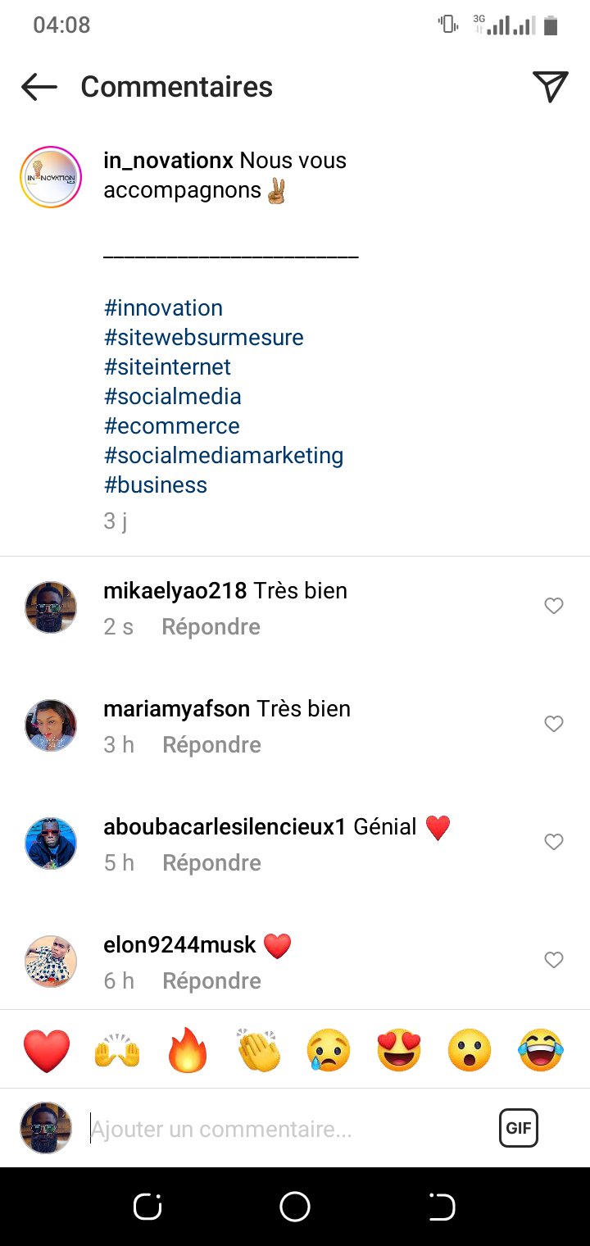Screen dimensions: 590x1246
Task: Like elon9244musk's comment
Action: 554,960
